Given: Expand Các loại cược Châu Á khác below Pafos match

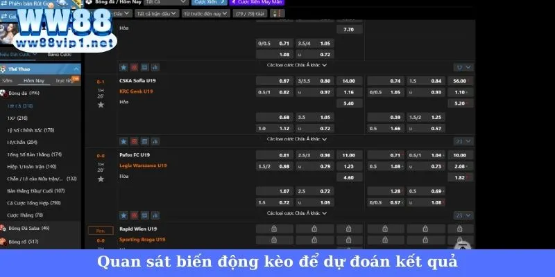Looking at the screenshot, I should click(x=297, y=213).
